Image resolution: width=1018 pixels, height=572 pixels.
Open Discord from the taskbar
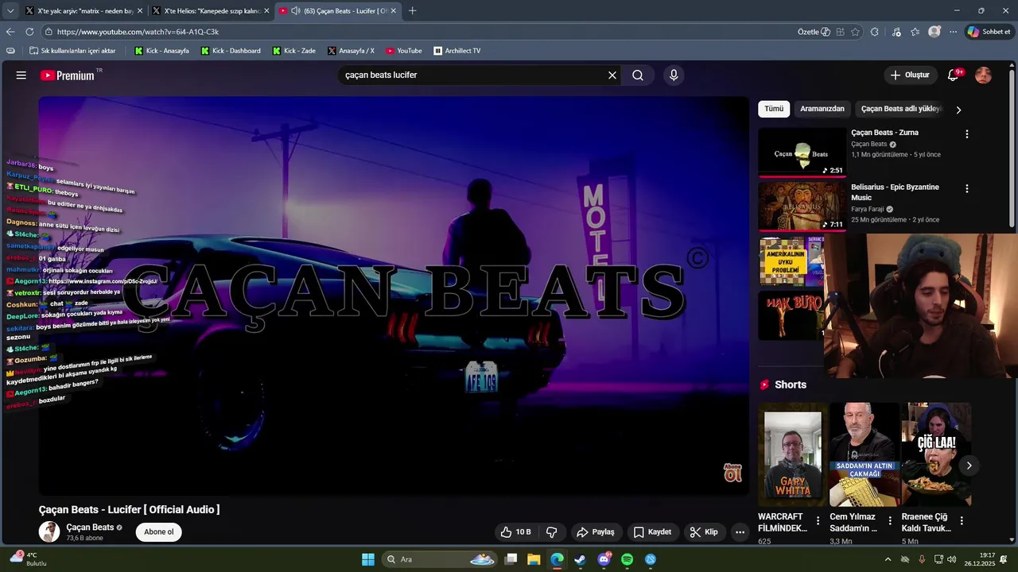coord(604,559)
